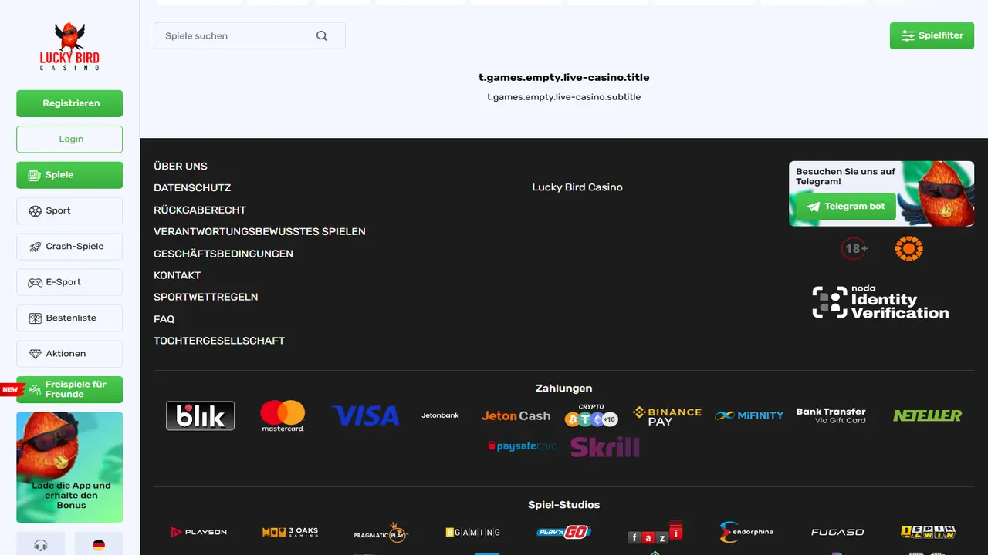Open the headset support icon

(41, 544)
